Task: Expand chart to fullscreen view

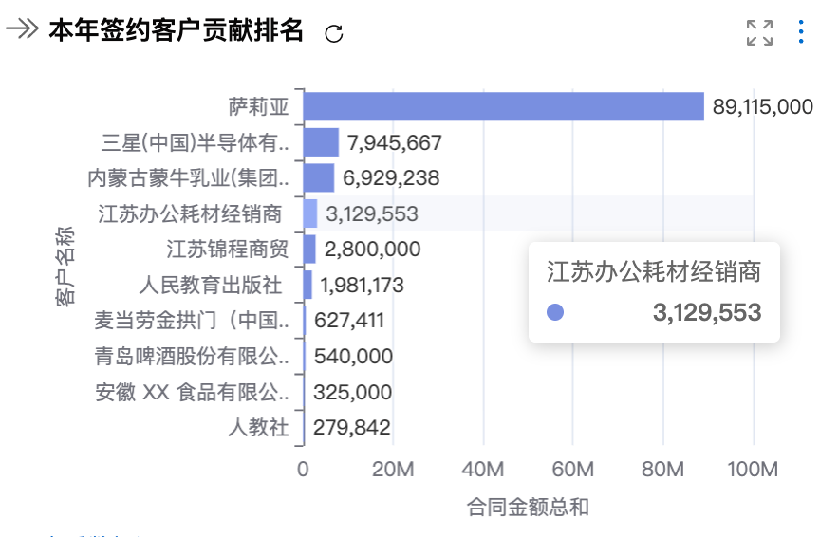Action: tap(759, 32)
